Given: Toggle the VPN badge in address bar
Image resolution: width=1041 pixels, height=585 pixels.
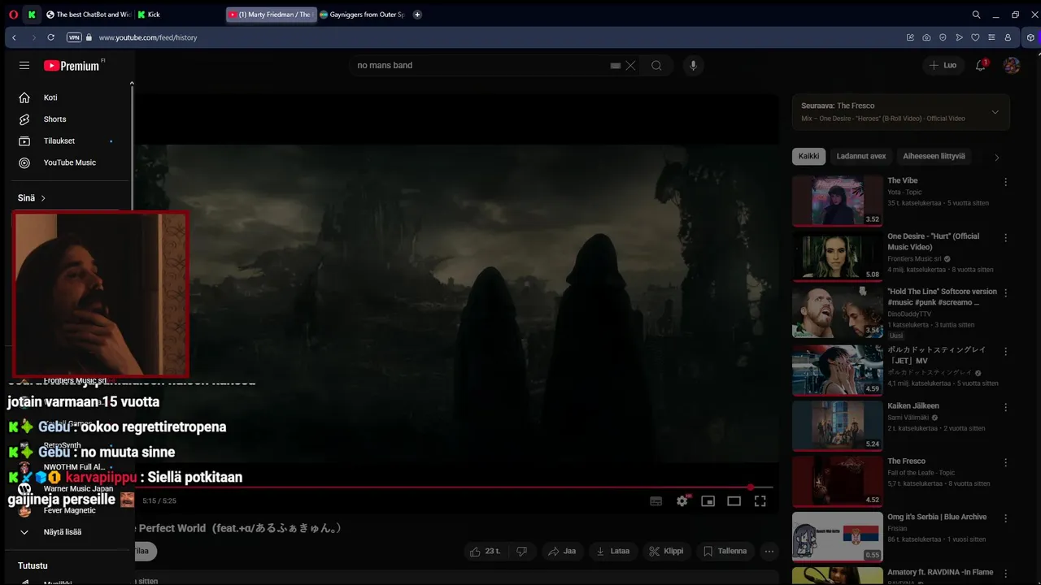Looking at the screenshot, I should 74,37.
